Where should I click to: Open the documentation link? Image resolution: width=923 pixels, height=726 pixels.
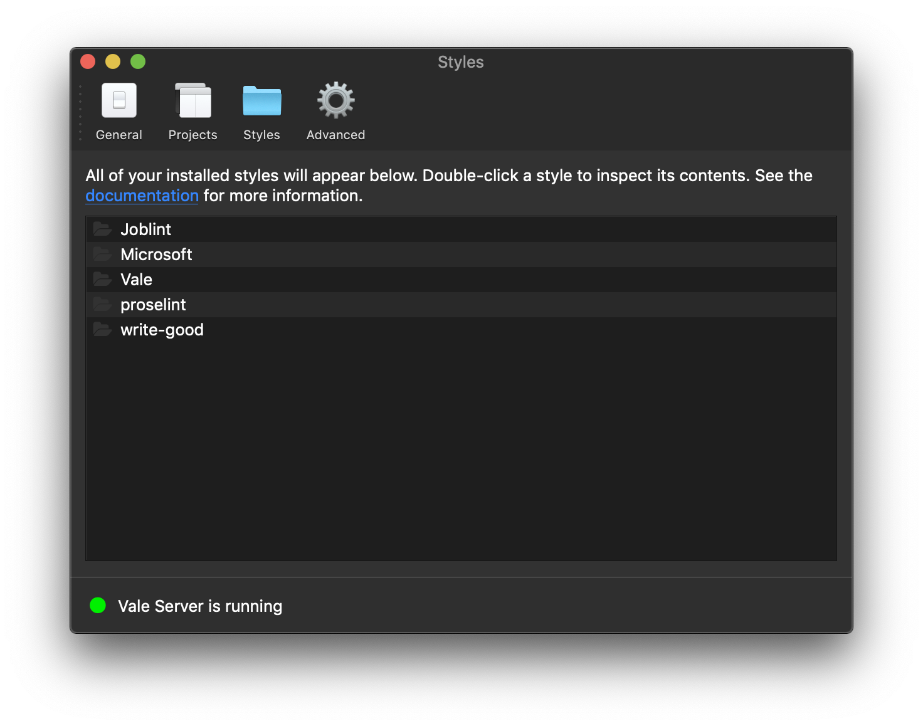pos(142,196)
